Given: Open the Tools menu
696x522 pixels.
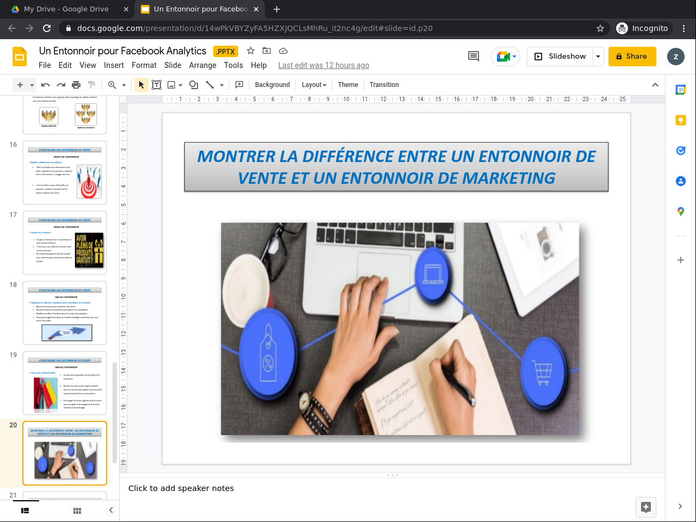Looking at the screenshot, I should (233, 65).
